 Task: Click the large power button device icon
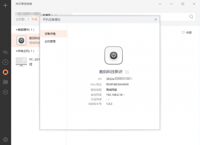[113, 55]
